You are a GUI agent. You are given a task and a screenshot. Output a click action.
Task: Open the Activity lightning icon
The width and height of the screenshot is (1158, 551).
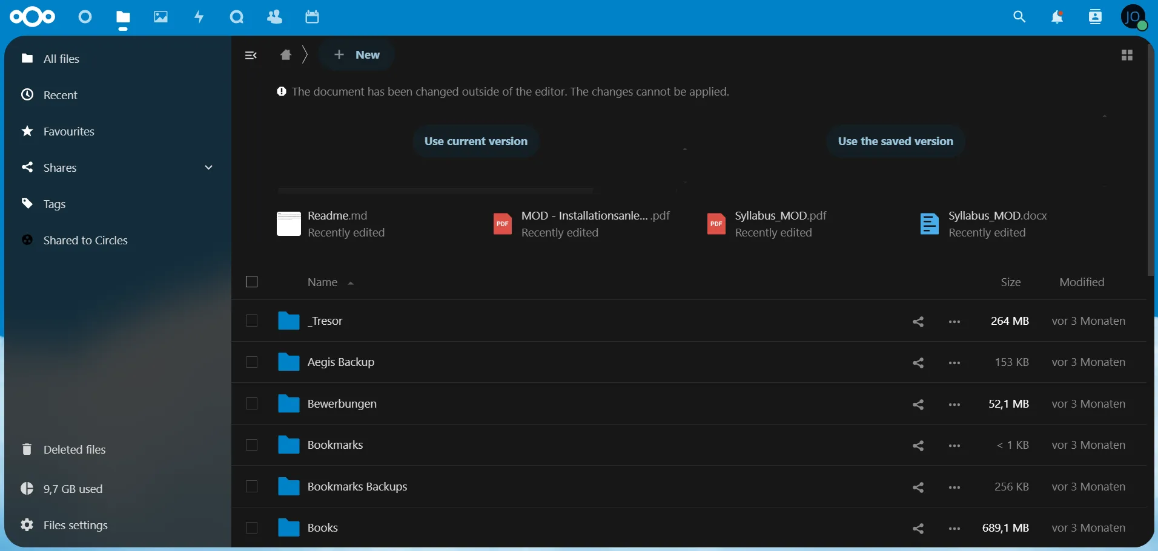pyautogui.click(x=199, y=17)
